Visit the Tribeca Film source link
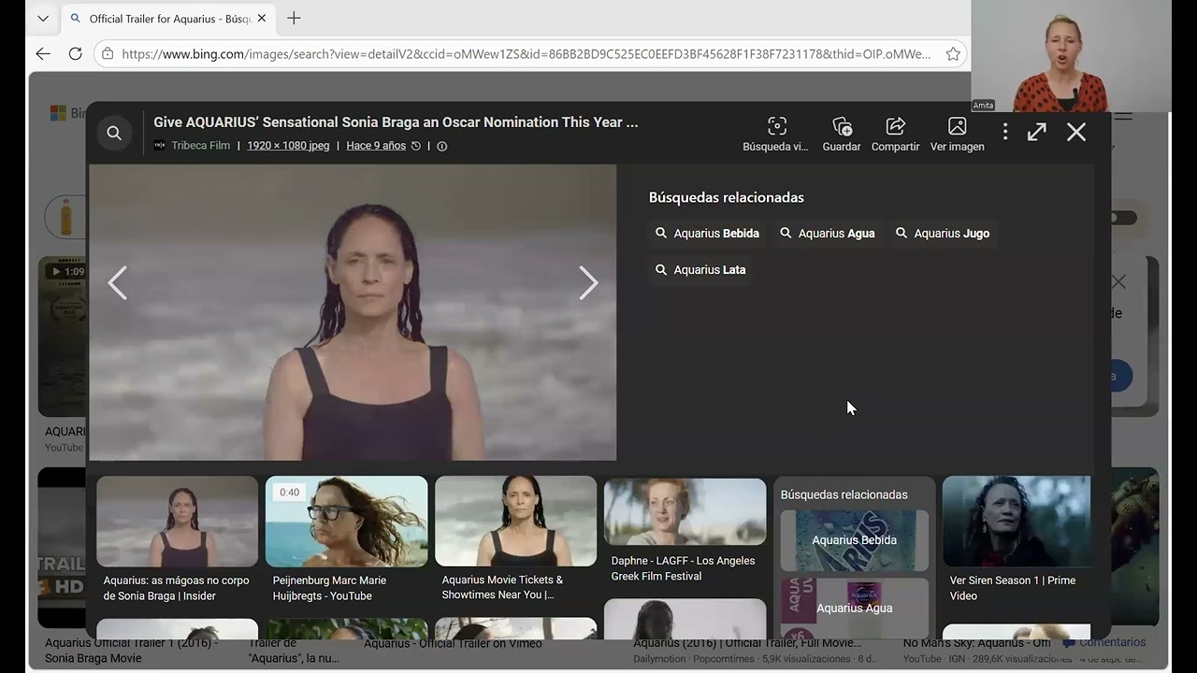This screenshot has width=1197, height=673. click(x=200, y=146)
